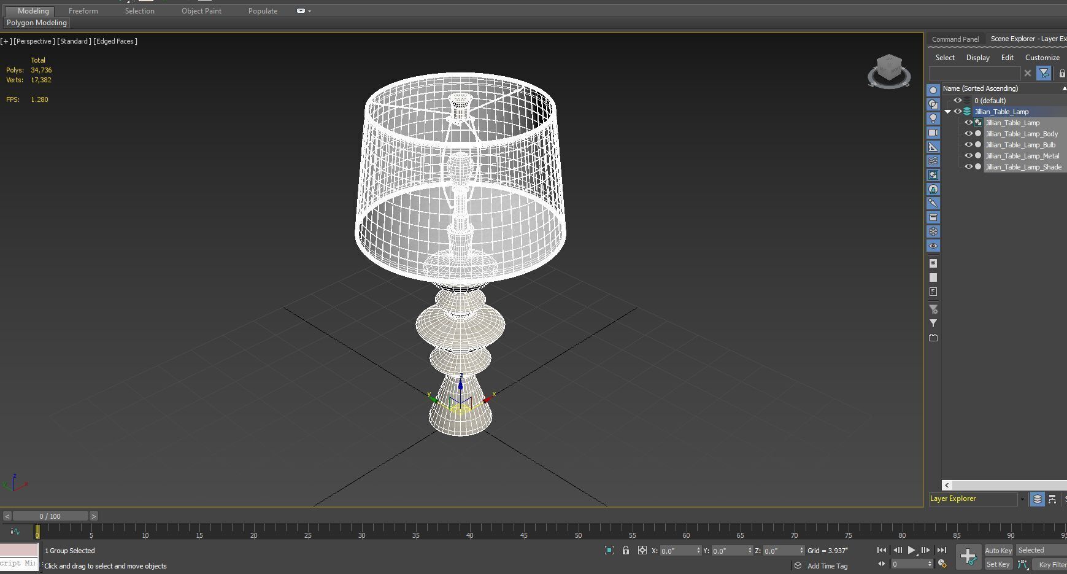Hide the Jillian_Table_Lamp_Bulb object
1067x574 pixels.
pyautogui.click(x=969, y=145)
